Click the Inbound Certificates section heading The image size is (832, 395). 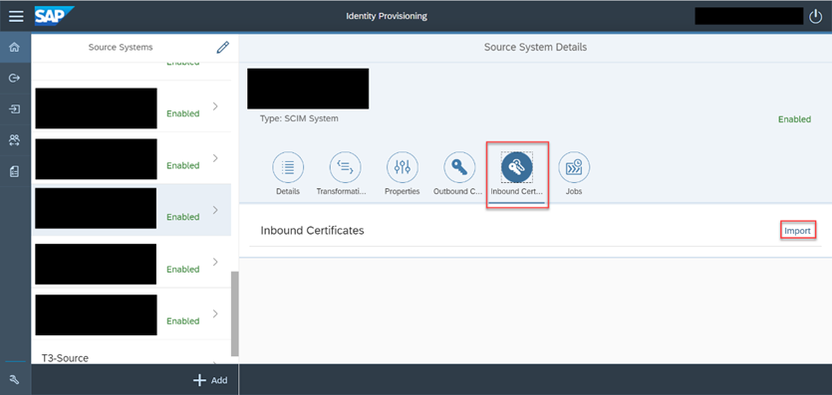(312, 230)
